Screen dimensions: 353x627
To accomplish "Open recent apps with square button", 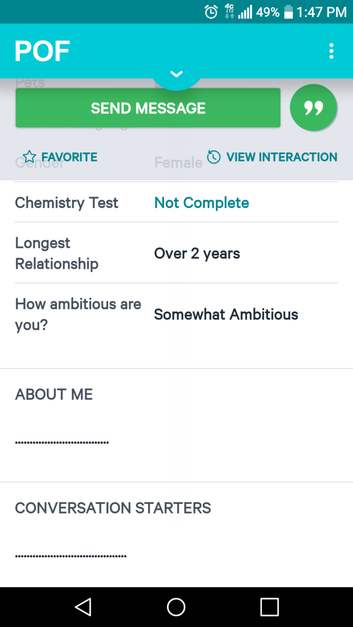I will (269, 607).
